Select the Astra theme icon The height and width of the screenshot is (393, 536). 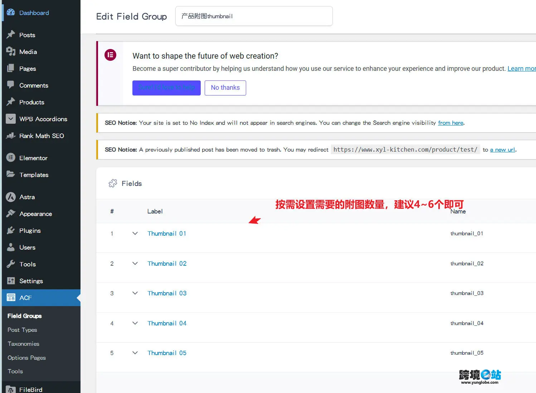11,197
